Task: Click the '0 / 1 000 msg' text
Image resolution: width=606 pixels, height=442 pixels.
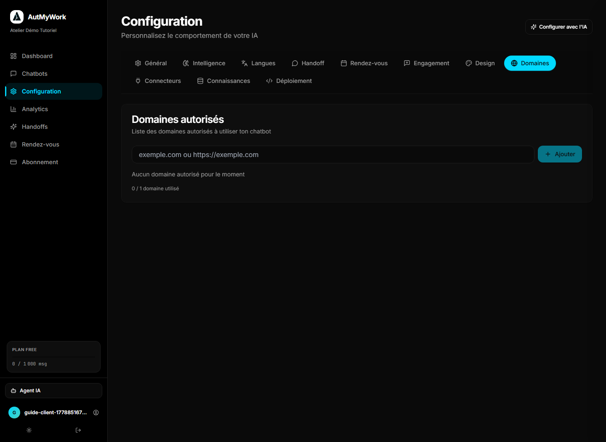Action: point(29,364)
